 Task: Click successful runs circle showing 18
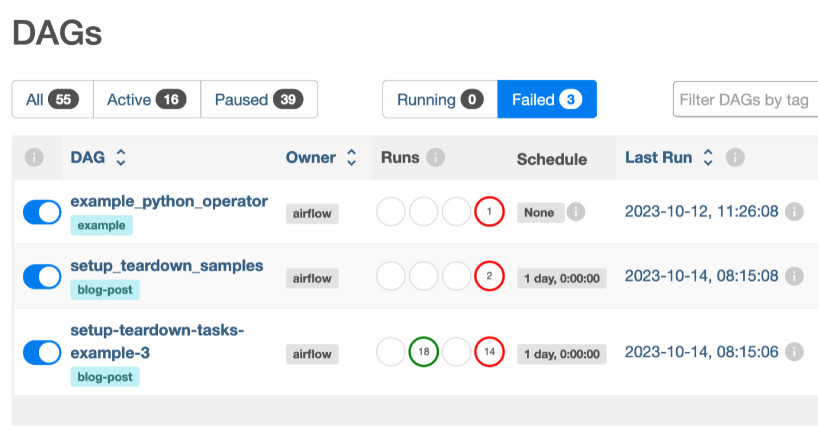tap(423, 352)
